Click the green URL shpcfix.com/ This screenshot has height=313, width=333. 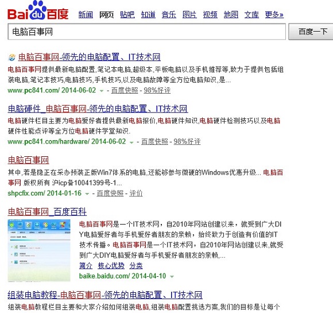coord(26,193)
